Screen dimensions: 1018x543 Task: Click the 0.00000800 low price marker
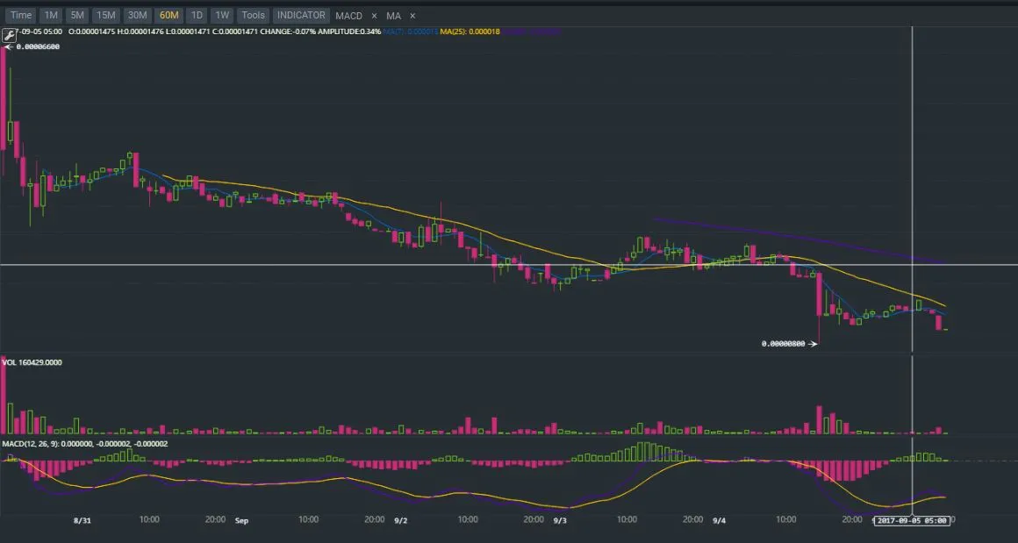(x=784, y=344)
